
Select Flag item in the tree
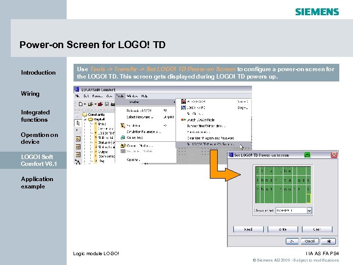point(101,161)
